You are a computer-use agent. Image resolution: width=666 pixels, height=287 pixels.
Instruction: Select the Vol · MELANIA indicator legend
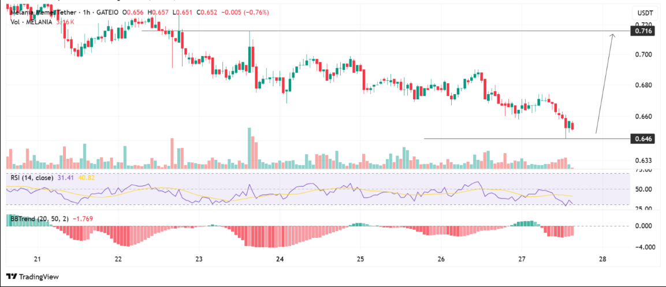pos(32,22)
